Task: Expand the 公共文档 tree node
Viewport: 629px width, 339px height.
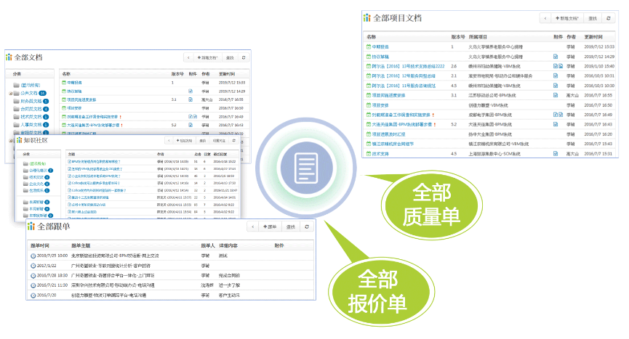Action: point(11,94)
